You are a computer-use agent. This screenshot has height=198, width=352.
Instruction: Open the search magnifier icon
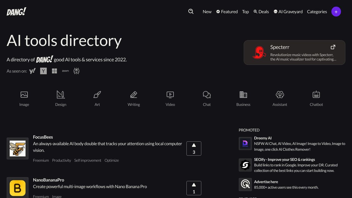click(x=191, y=12)
